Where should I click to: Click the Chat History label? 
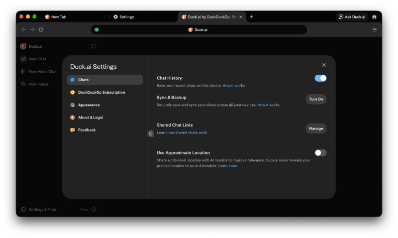pyautogui.click(x=169, y=78)
